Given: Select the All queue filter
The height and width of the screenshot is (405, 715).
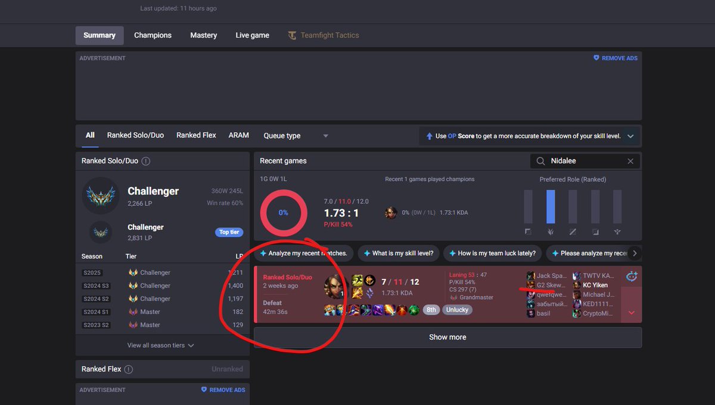Looking at the screenshot, I should [x=90, y=135].
